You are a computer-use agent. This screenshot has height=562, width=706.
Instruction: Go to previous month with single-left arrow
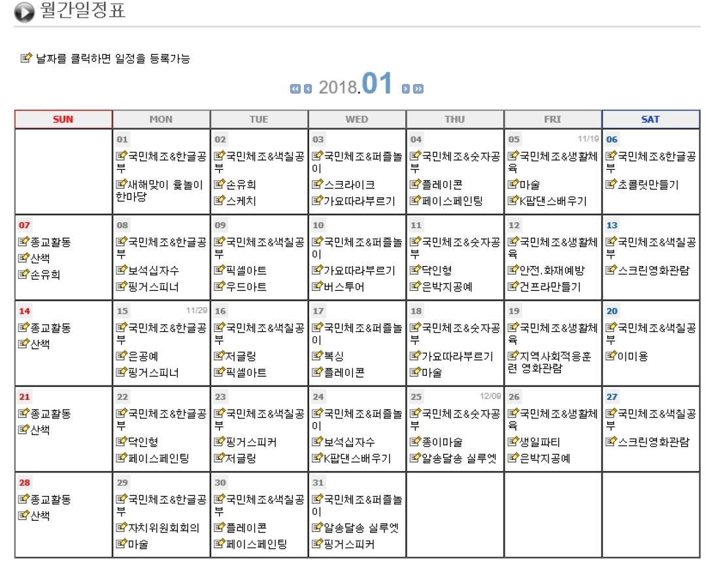coord(308,89)
